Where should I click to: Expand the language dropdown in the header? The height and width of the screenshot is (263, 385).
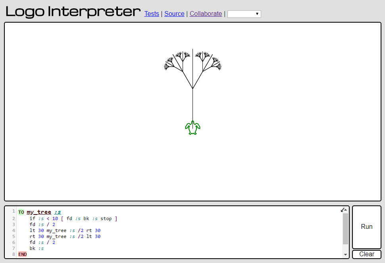[x=244, y=14]
